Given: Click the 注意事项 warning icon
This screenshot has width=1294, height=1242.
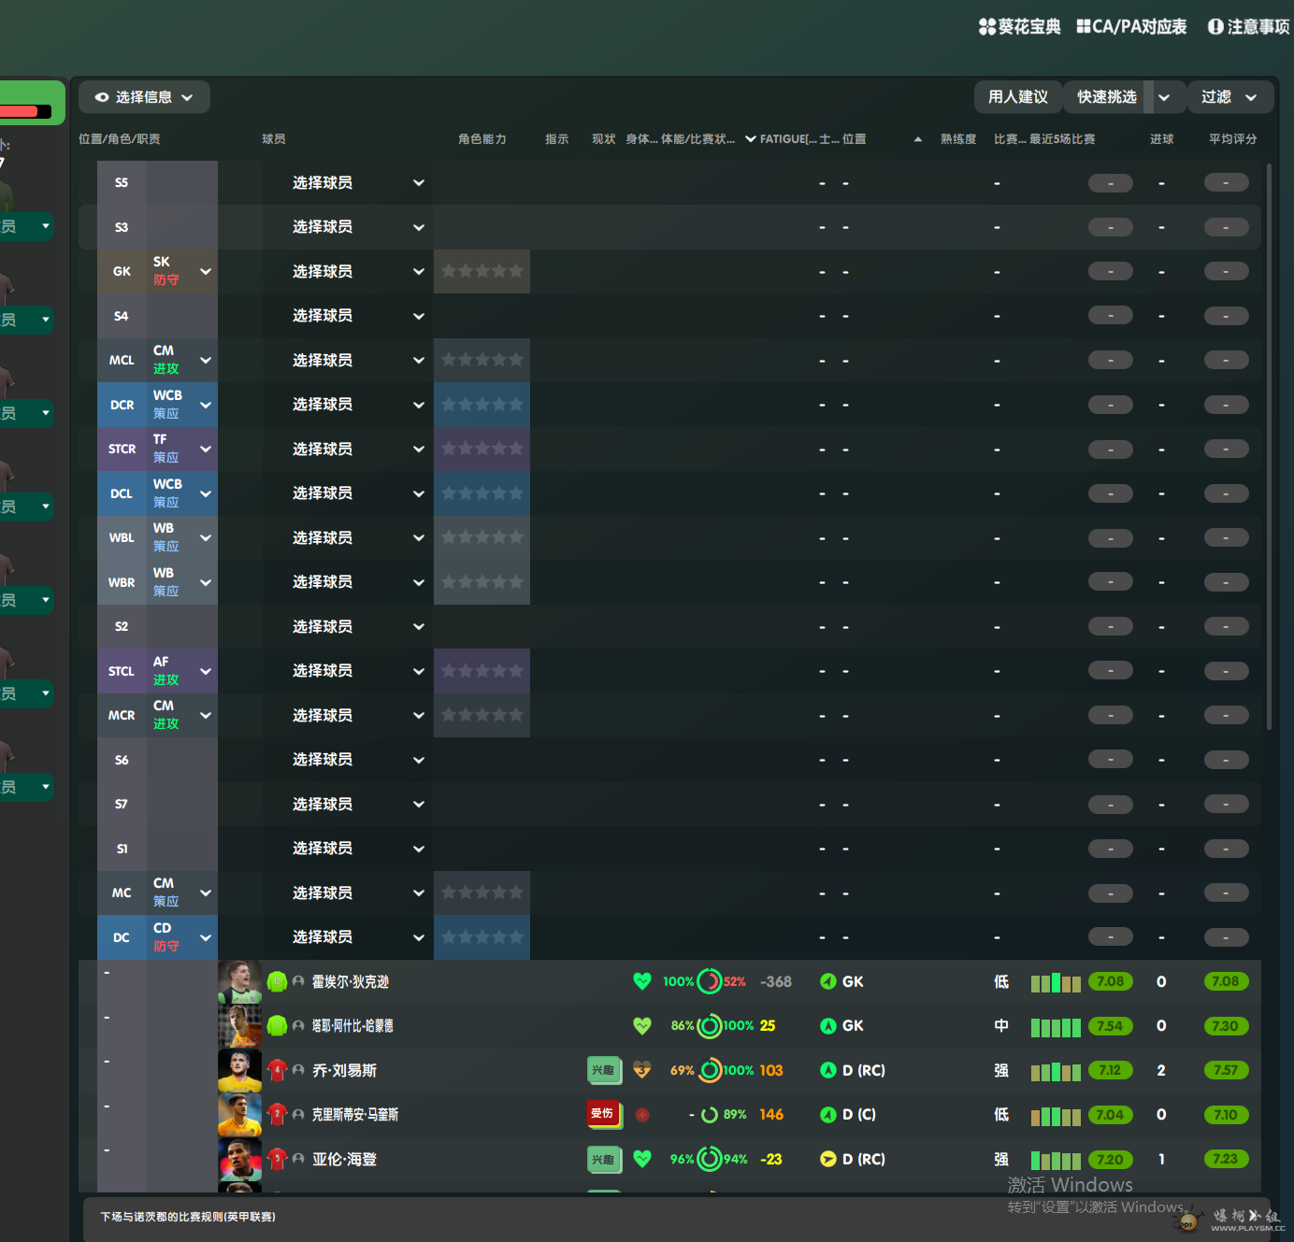Looking at the screenshot, I should [x=1215, y=27].
